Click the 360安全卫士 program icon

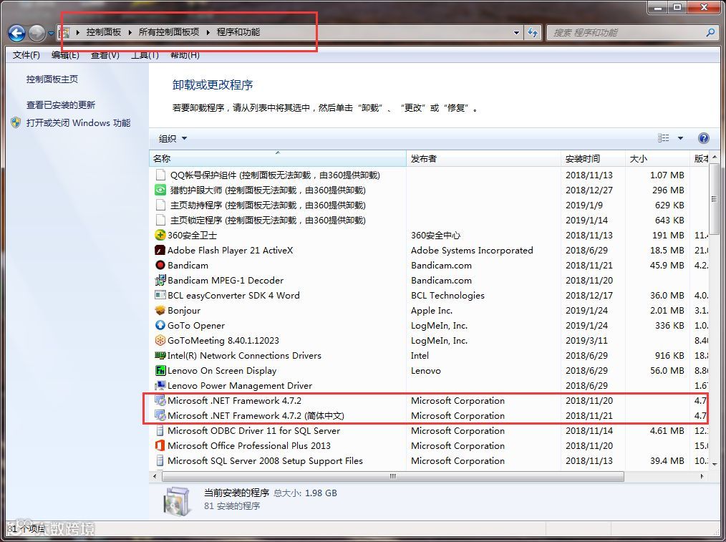pos(160,235)
